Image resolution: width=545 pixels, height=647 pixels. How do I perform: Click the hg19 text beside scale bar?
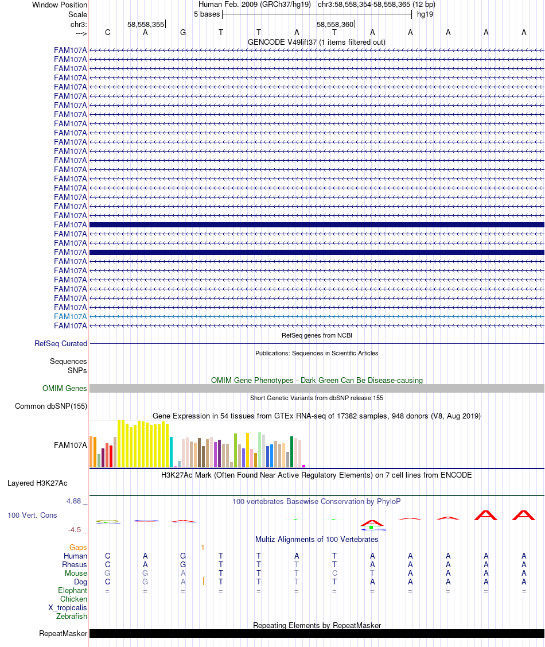click(x=425, y=14)
